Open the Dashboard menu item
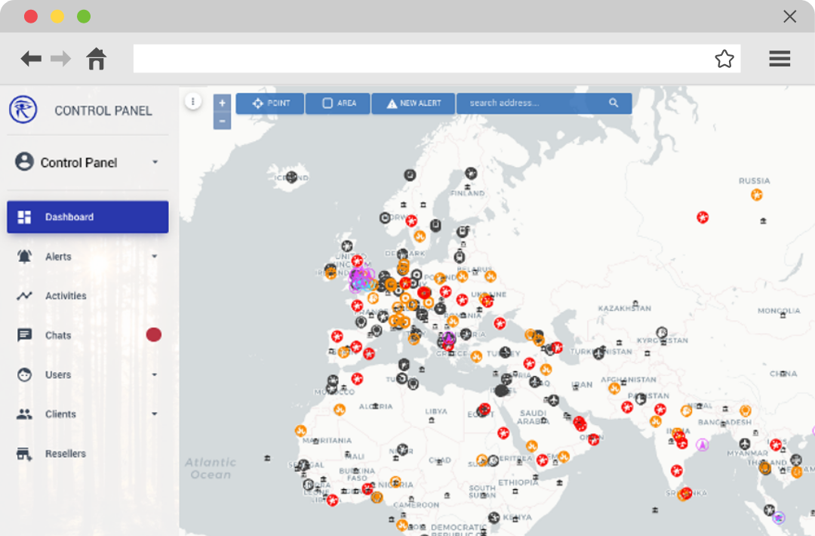This screenshot has height=536, width=815. pos(88,217)
